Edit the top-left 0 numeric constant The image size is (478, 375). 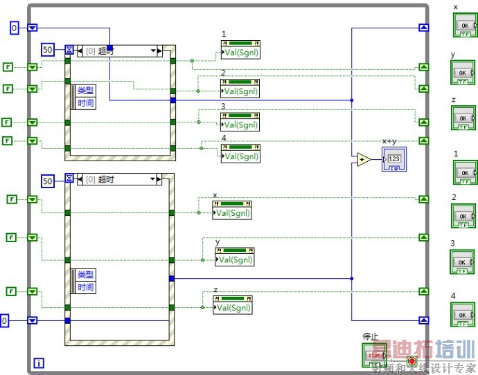point(15,28)
